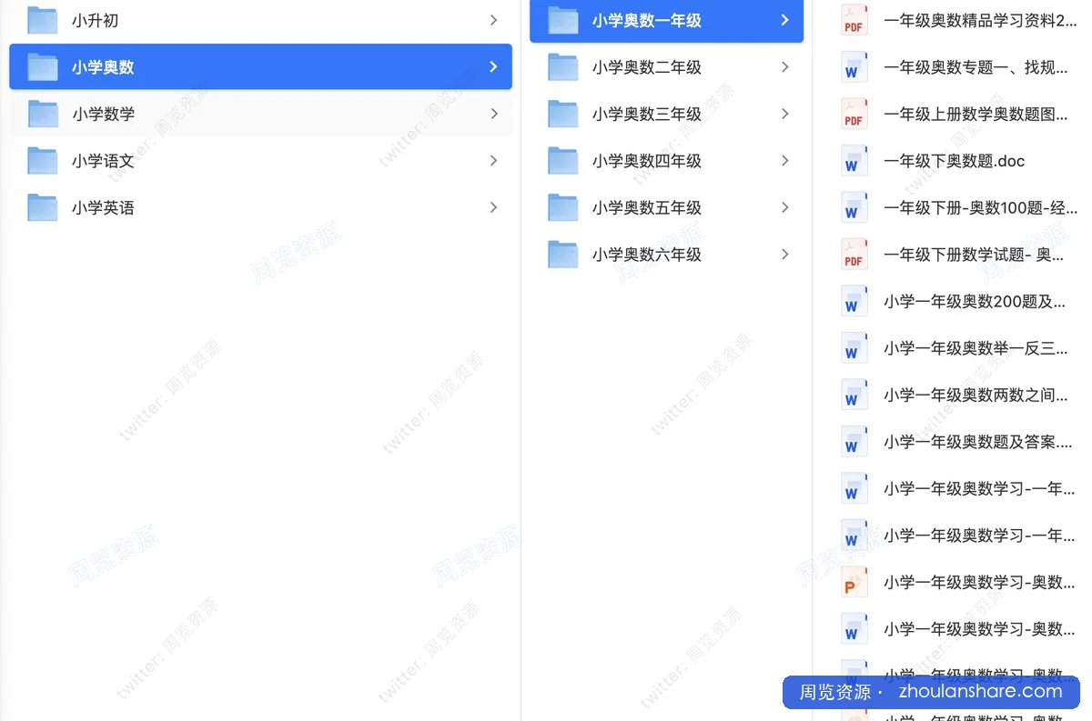Click the 小学奥数四年级 folder icon

click(x=563, y=160)
